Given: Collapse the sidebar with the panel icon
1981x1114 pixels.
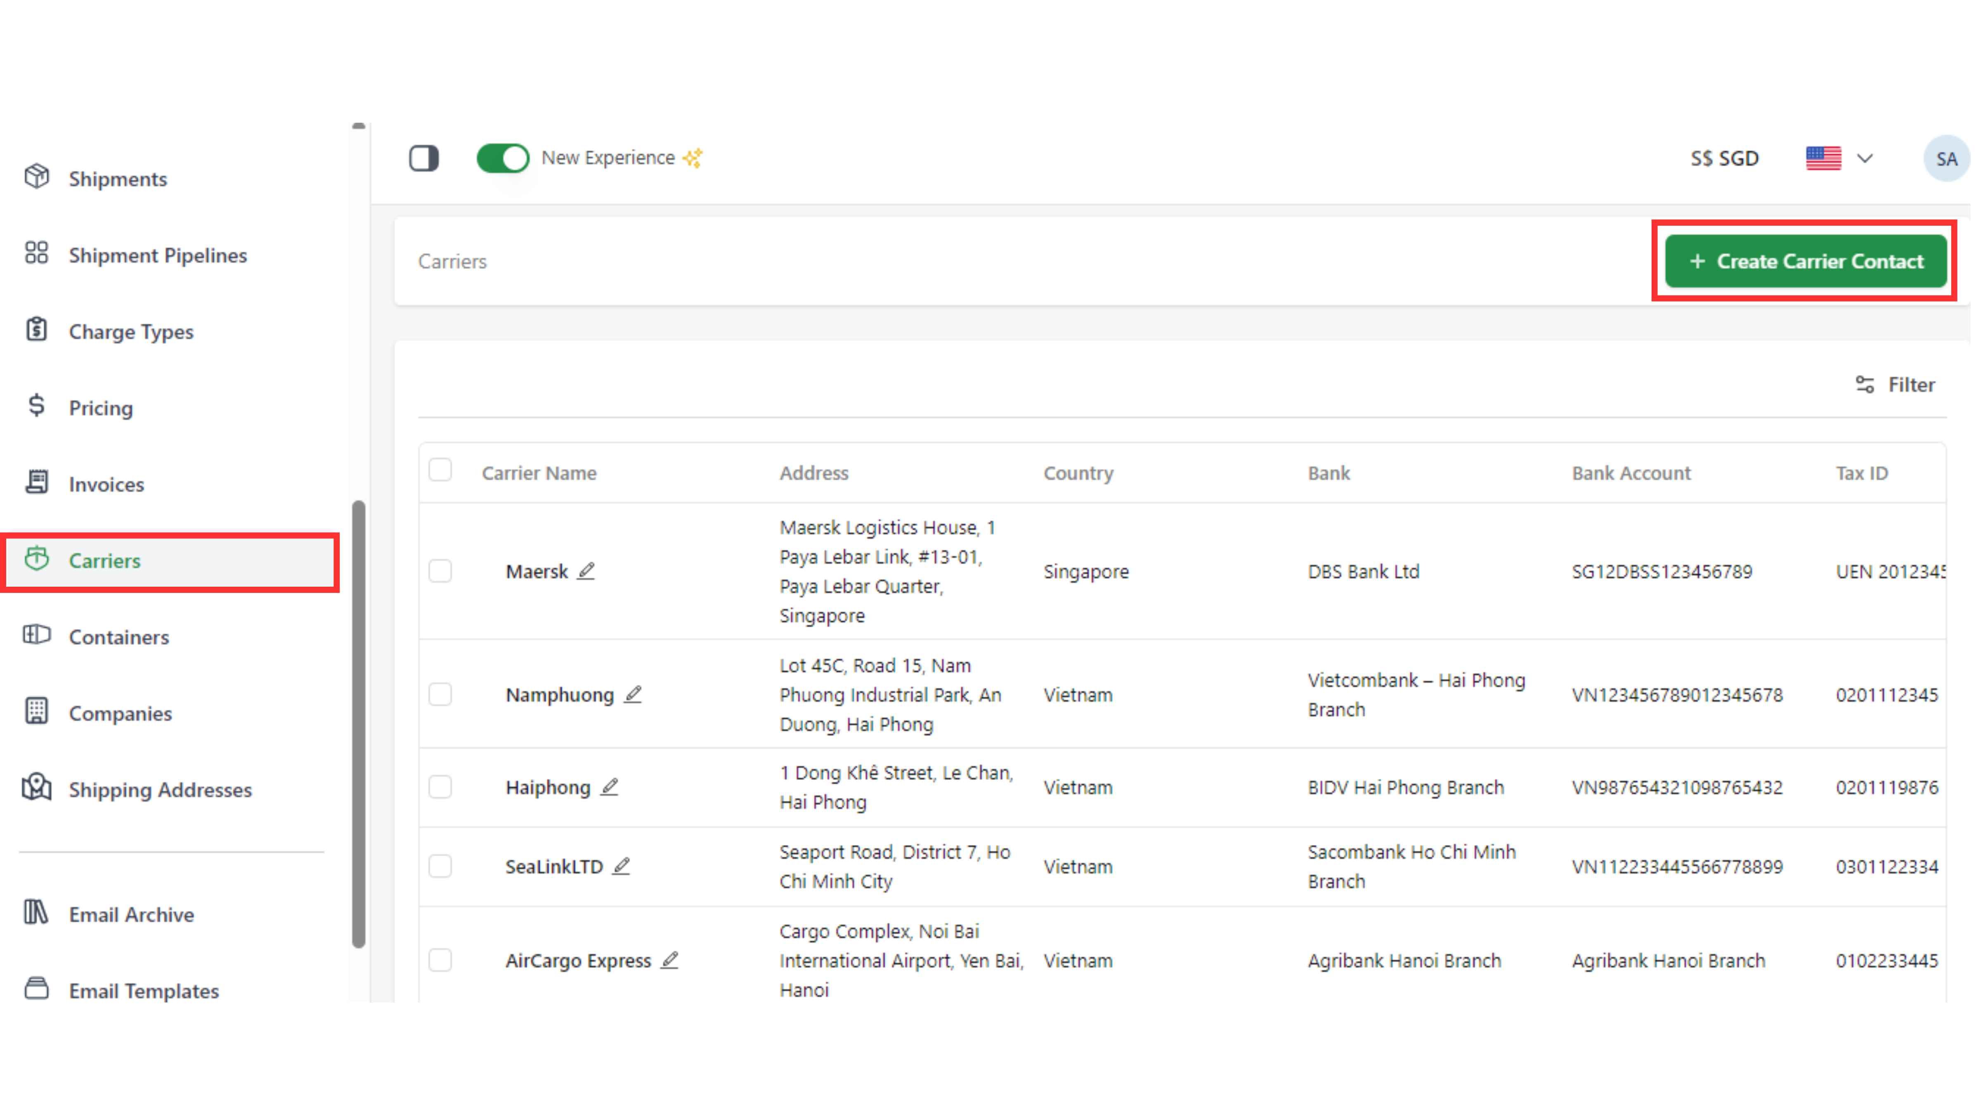Looking at the screenshot, I should [x=424, y=158].
